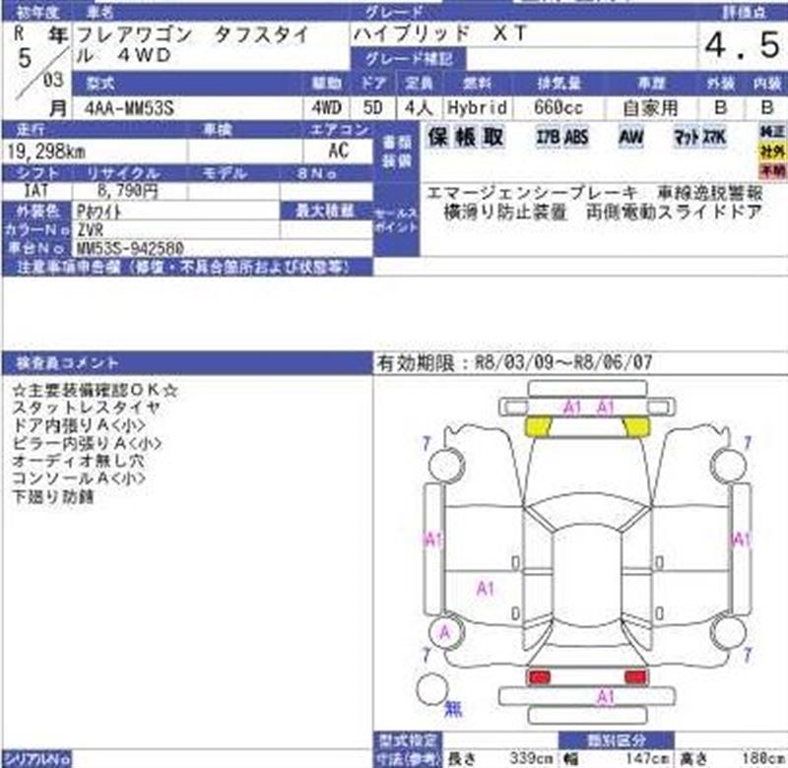The image size is (788, 768).
Task: Click the 660cc displacement cell
Action: click(558, 108)
